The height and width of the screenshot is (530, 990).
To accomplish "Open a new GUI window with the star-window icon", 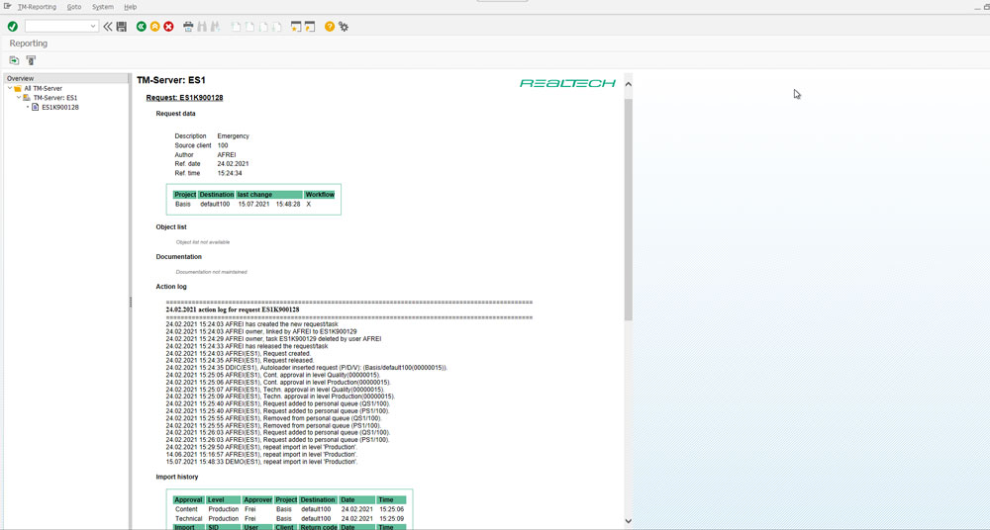I will [296, 27].
